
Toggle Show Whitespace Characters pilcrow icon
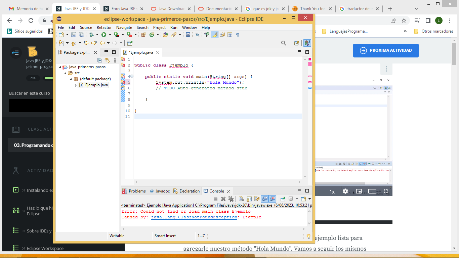pyautogui.click(x=237, y=35)
